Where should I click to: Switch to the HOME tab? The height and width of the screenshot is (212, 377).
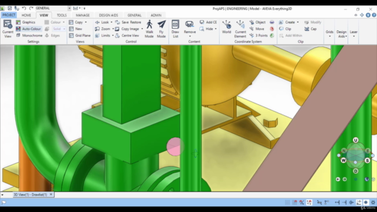[x=26, y=15]
